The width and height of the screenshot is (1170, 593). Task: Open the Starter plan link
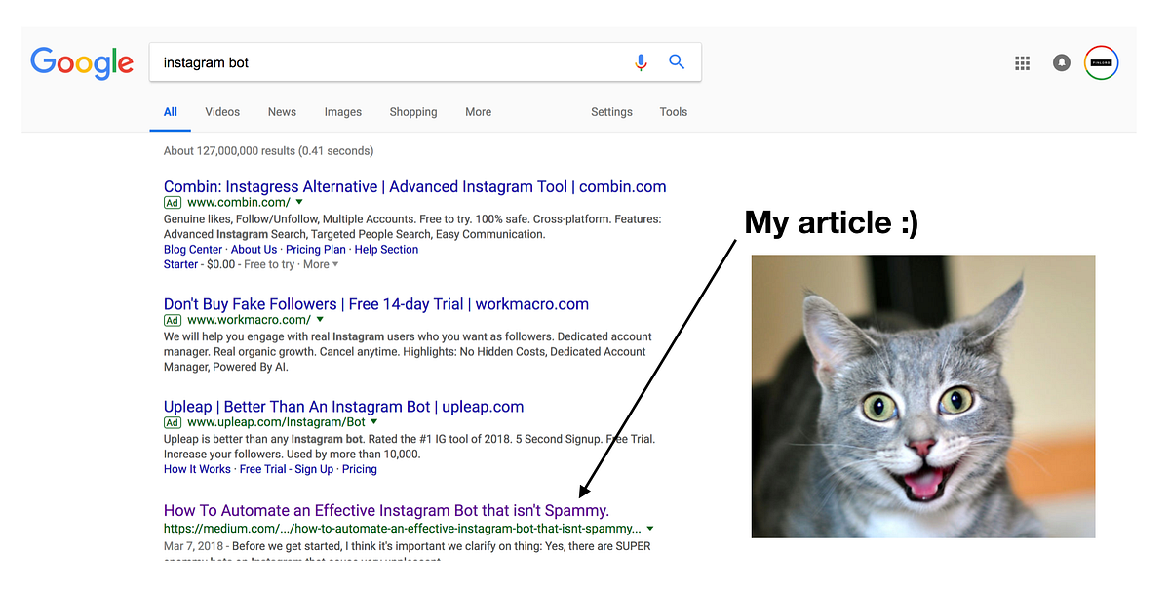tap(181, 264)
